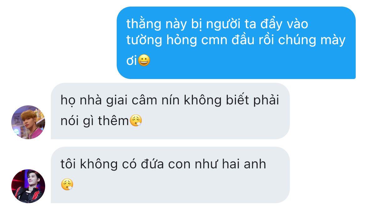
Task: Click the words "hai anh" in the last message
Action: point(244,164)
